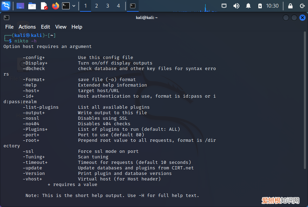Viewport: 308px width, 207px height.
Task: Open the File menu in terminal
Action: (9, 27)
